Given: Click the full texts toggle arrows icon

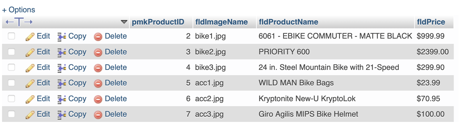Looking at the screenshot, I should pos(19,22).
